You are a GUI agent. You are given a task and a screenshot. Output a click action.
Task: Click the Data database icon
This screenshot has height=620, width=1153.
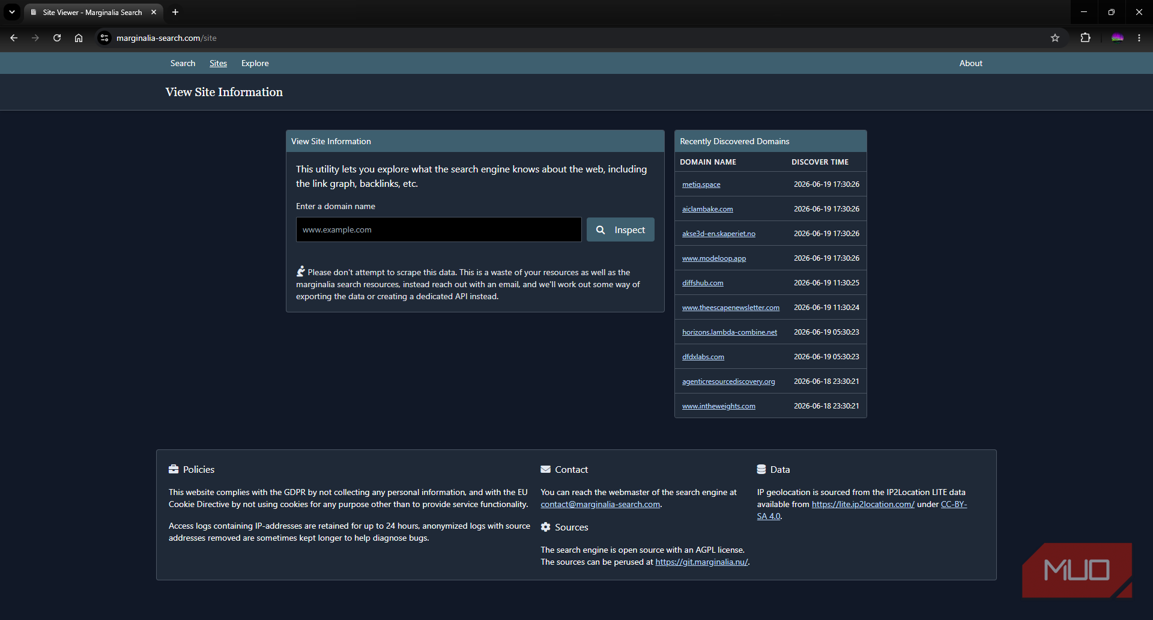click(x=761, y=469)
